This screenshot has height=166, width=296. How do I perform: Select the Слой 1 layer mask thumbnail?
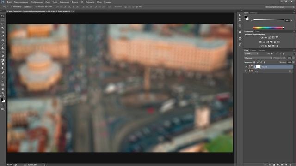pos(258,67)
